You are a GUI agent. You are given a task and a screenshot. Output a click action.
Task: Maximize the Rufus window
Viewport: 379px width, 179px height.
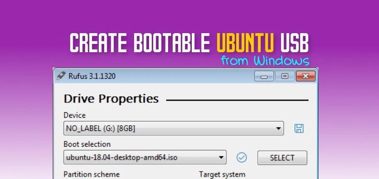point(285,76)
